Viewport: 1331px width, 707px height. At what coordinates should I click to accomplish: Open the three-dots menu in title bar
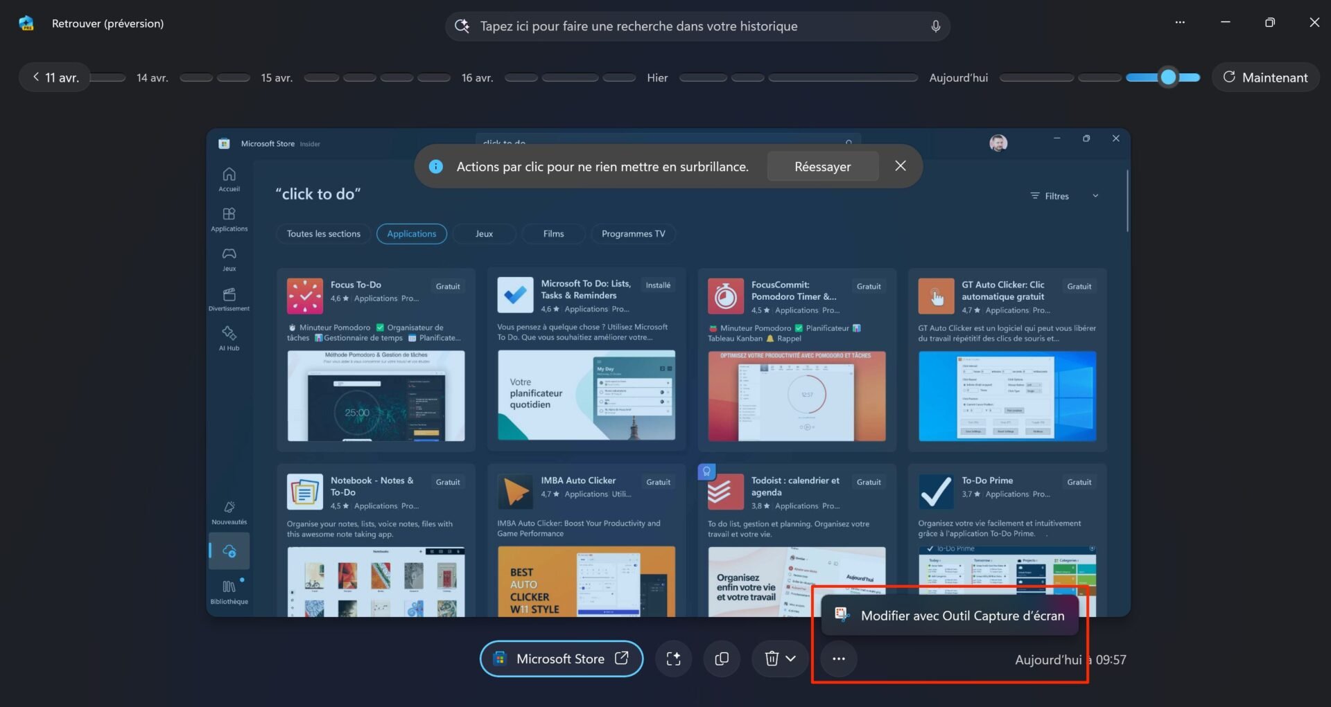(x=1180, y=22)
